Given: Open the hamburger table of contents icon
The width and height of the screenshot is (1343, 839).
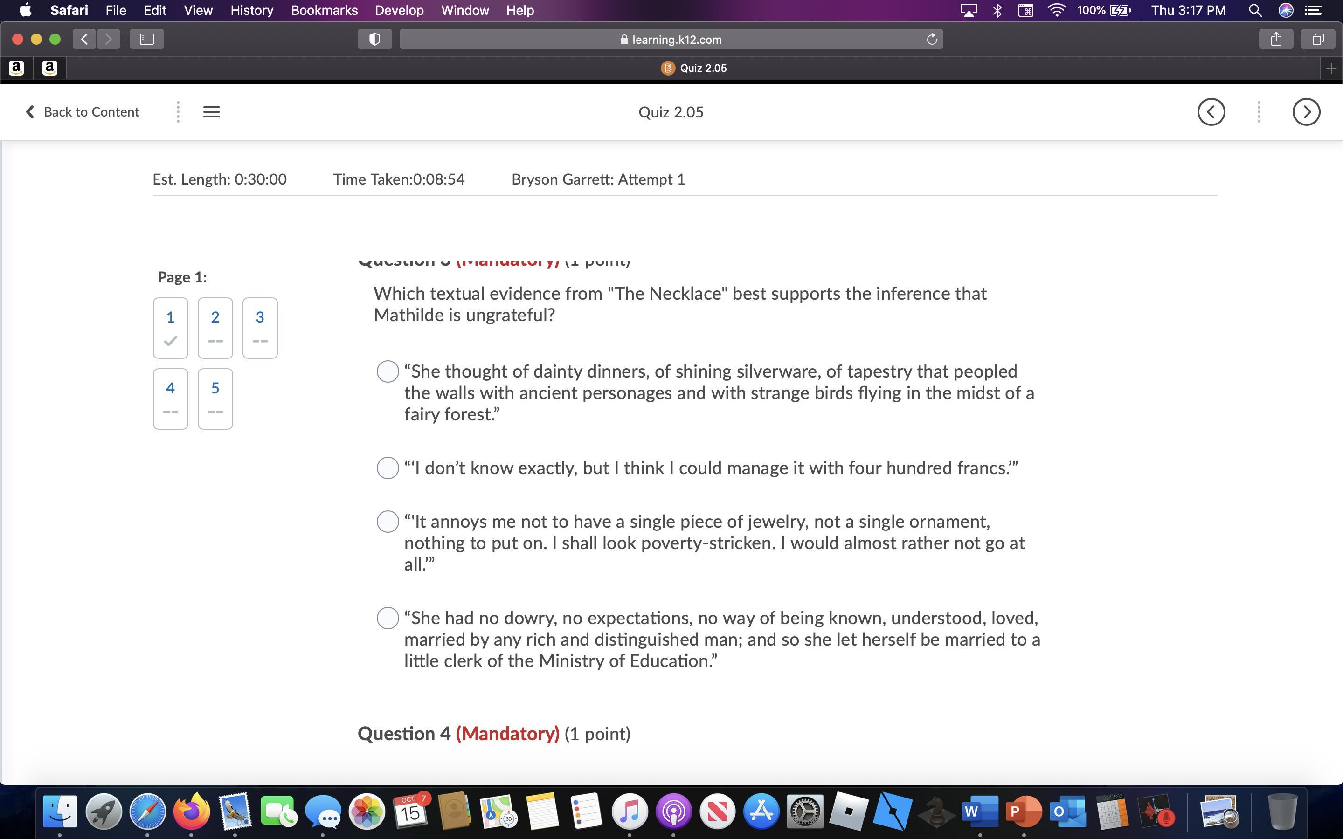Looking at the screenshot, I should tap(211, 112).
